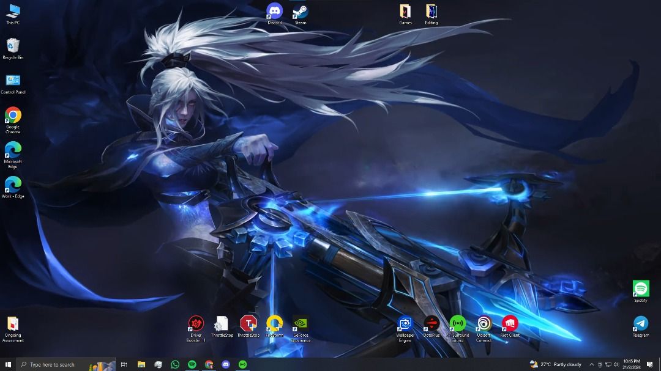This screenshot has height=371, width=661.
Task: Open the Control Panel shortcut
Action: (x=13, y=83)
